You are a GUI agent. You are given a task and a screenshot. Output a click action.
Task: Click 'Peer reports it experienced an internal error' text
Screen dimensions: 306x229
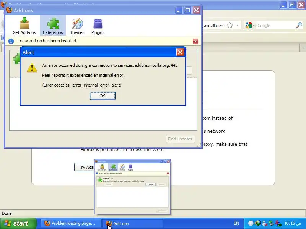pos(83,75)
